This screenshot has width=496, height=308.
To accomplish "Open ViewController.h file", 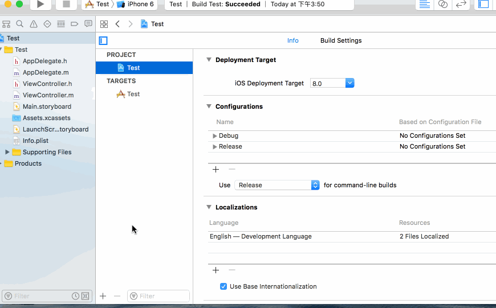I will coord(47,84).
